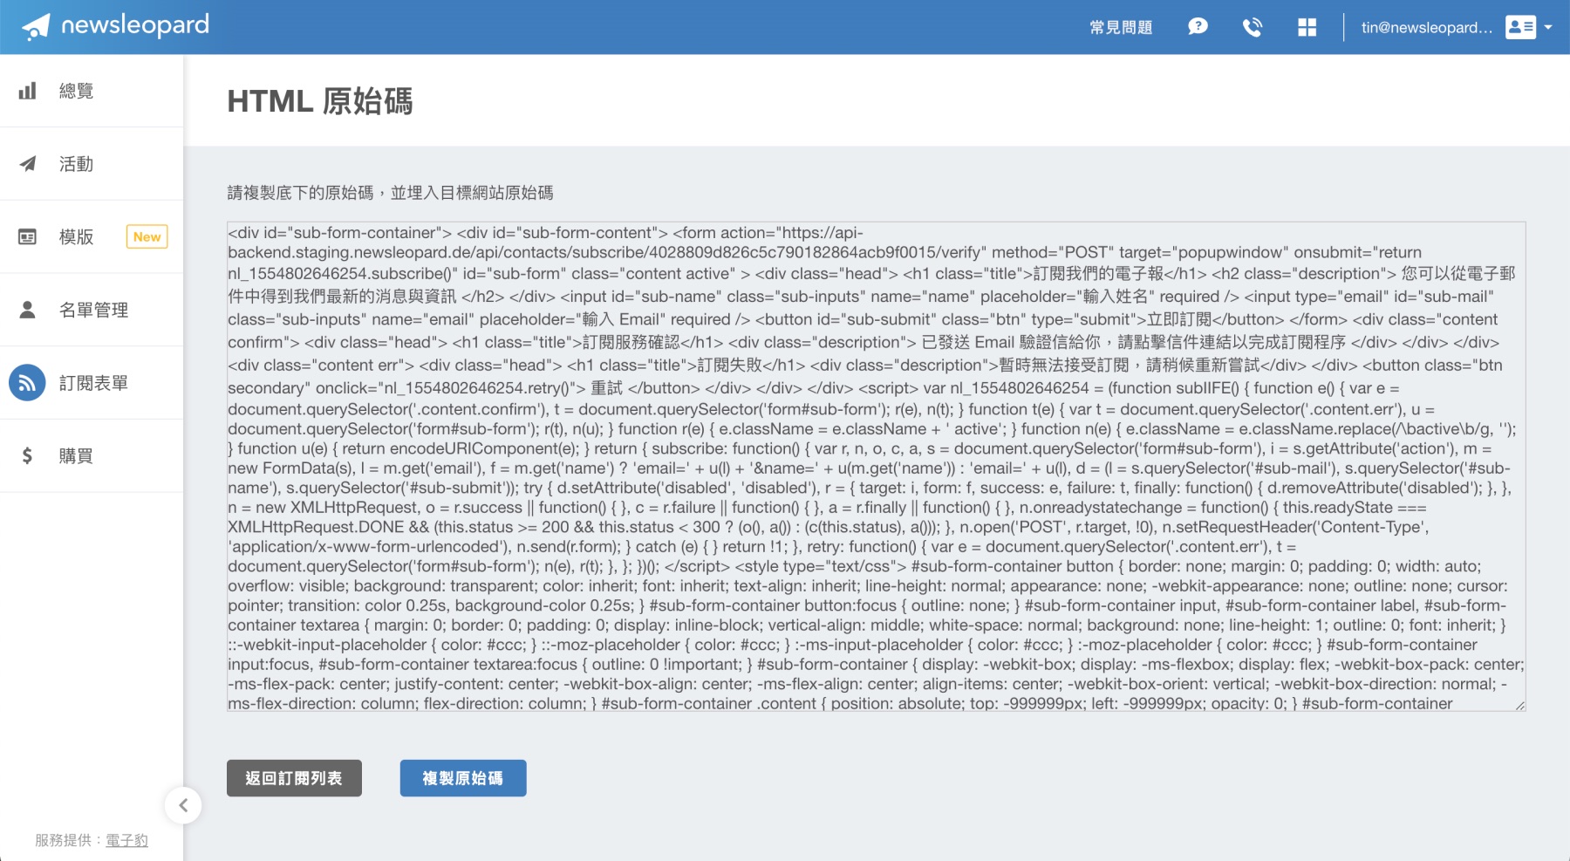Viewport: 1570px width, 861px height.
Task: Click the phone support icon
Action: click(1253, 27)
